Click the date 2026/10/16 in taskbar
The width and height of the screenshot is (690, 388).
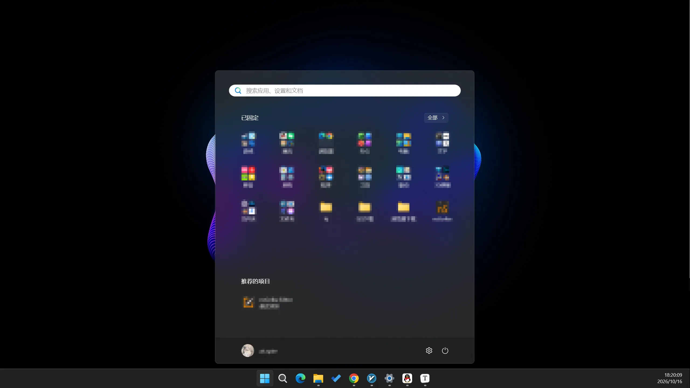pos(670,382)
